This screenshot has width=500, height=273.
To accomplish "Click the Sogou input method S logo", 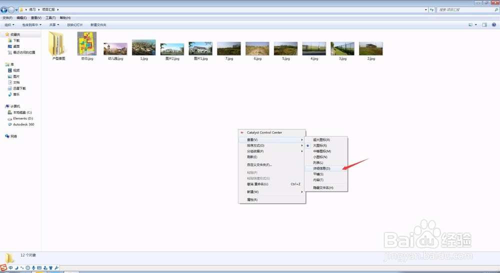I will click(3, 267).
